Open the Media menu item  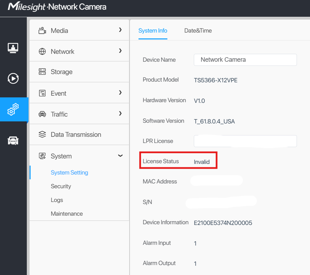pyautogui.click(x=79, y=31)
